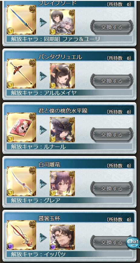Open the blue sword weapon icon

(x=21, y=20)
